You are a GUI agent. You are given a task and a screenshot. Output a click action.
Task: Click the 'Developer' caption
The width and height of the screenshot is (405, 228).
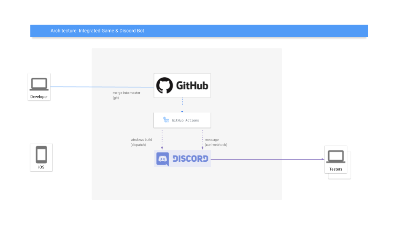point(39,97)
